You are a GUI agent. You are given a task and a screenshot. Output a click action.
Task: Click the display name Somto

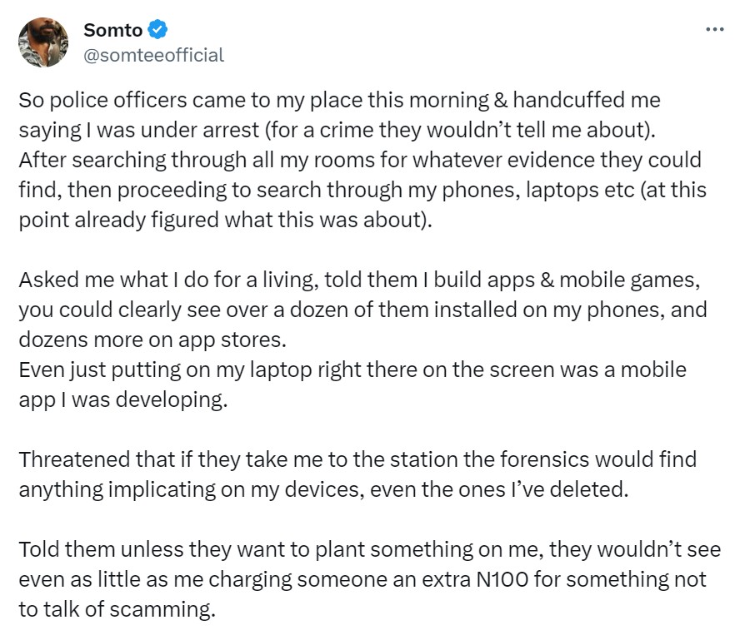[x=113, y=31]
